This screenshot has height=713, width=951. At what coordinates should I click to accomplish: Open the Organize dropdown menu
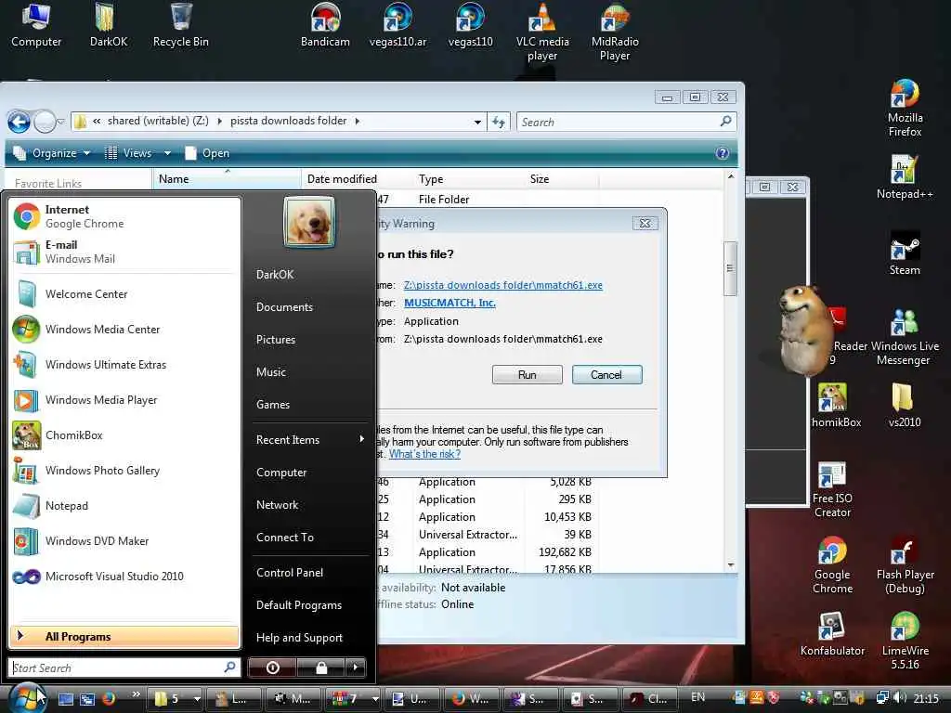point(52,153)
